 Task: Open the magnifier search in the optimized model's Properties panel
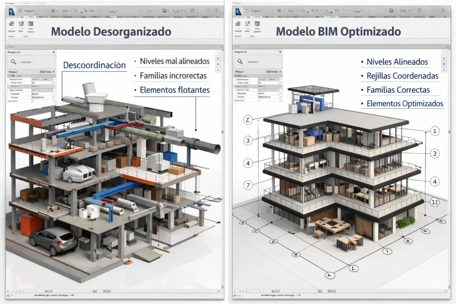pos(240,62)
